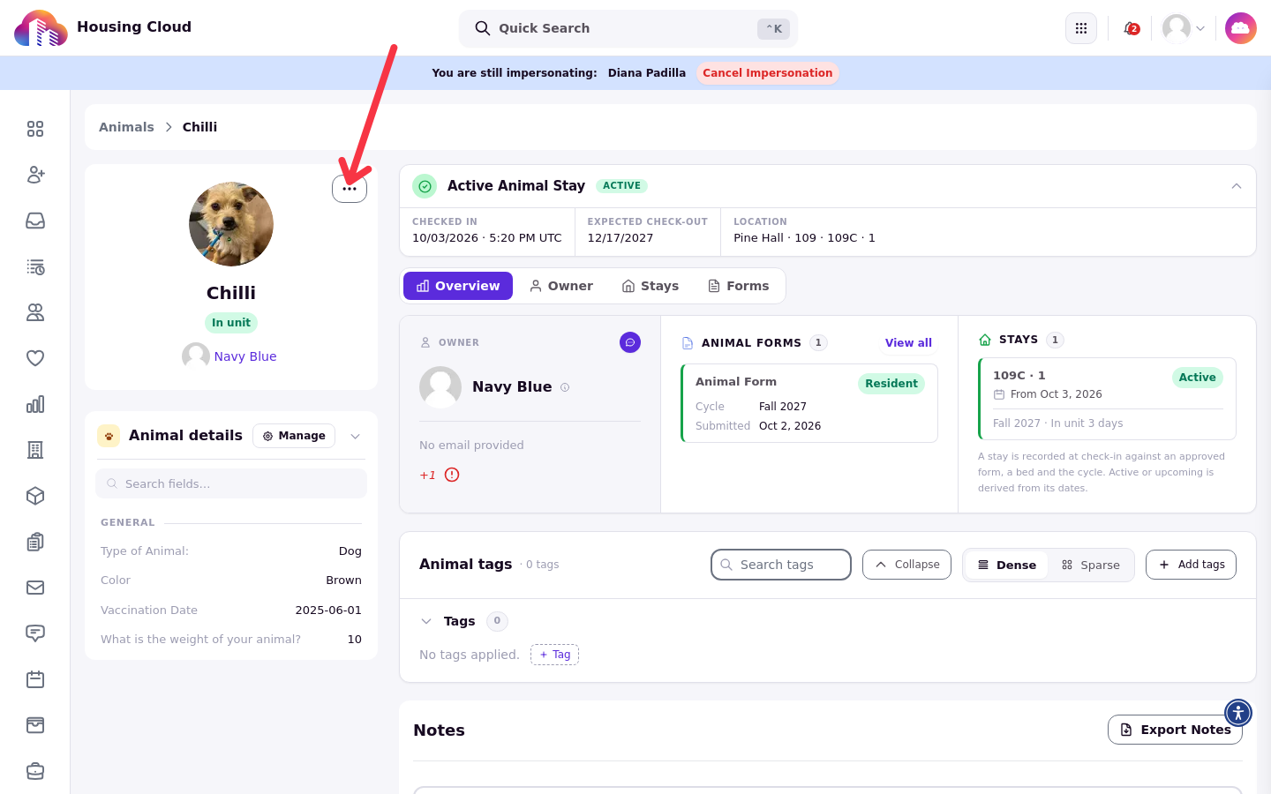Open the Navy Blue owner link under Chilli
Viewport: 1271px width, 794px height.
pos(245,356)
